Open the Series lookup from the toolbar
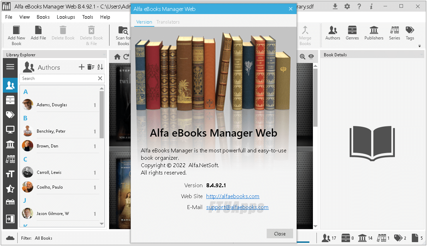The height and width of the screenshot is (246, 427). click(x=394, y=30)
